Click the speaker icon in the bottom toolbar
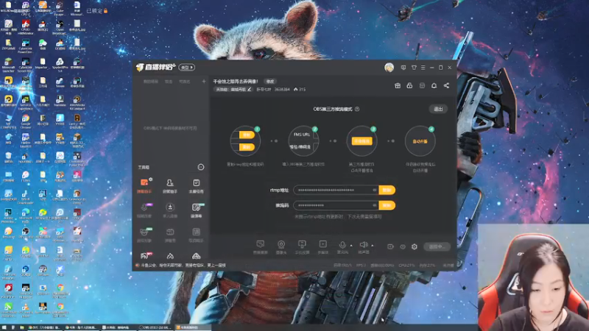This screenshot has height=331, width=589. tap(363, 246)
